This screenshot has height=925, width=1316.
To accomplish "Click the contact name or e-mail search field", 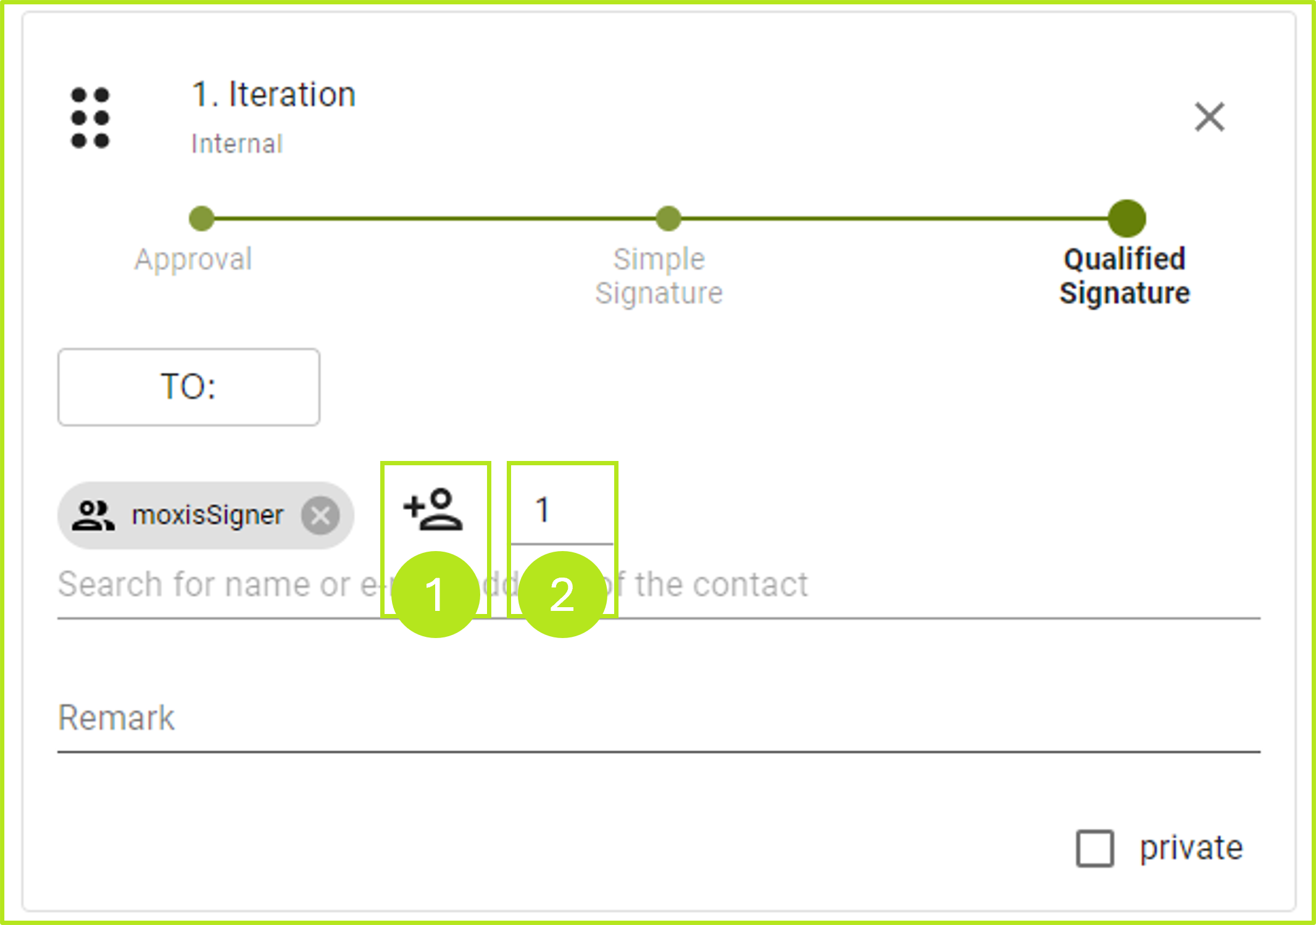I will [x=926, y=584].
